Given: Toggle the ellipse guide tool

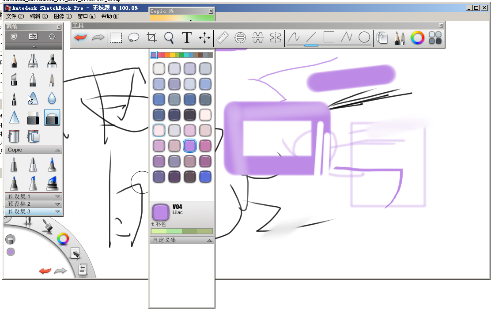Looking at the screenshot, I should (240, 38).
